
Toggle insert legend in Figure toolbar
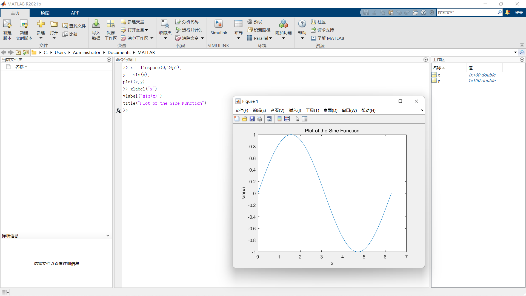point(287,119)
